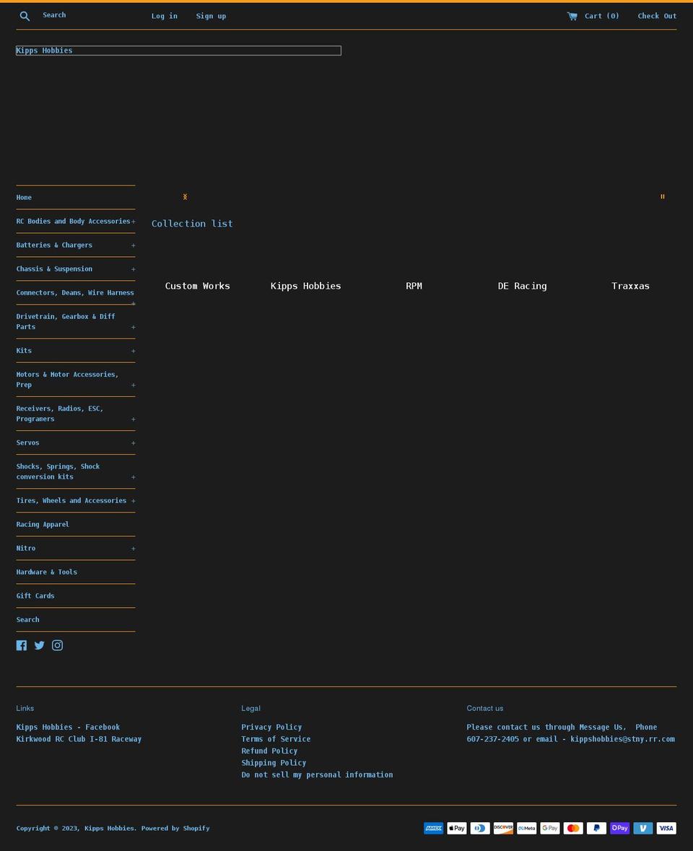Expand RC Bodies and Body Accessories submenu
693x851 pixels.
133,222
